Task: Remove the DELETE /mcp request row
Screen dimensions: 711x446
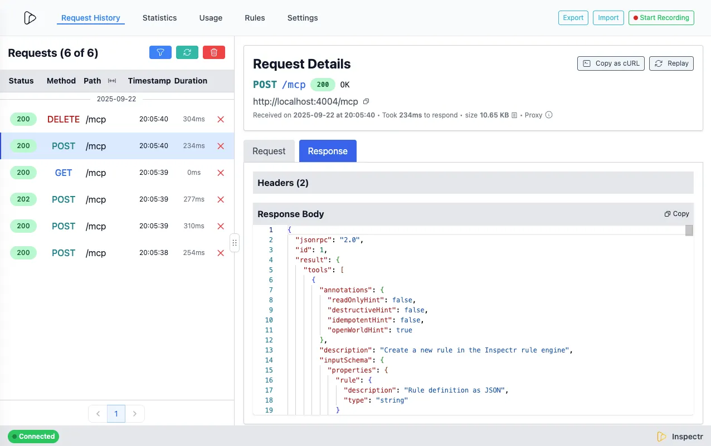Action: [221, 119]
